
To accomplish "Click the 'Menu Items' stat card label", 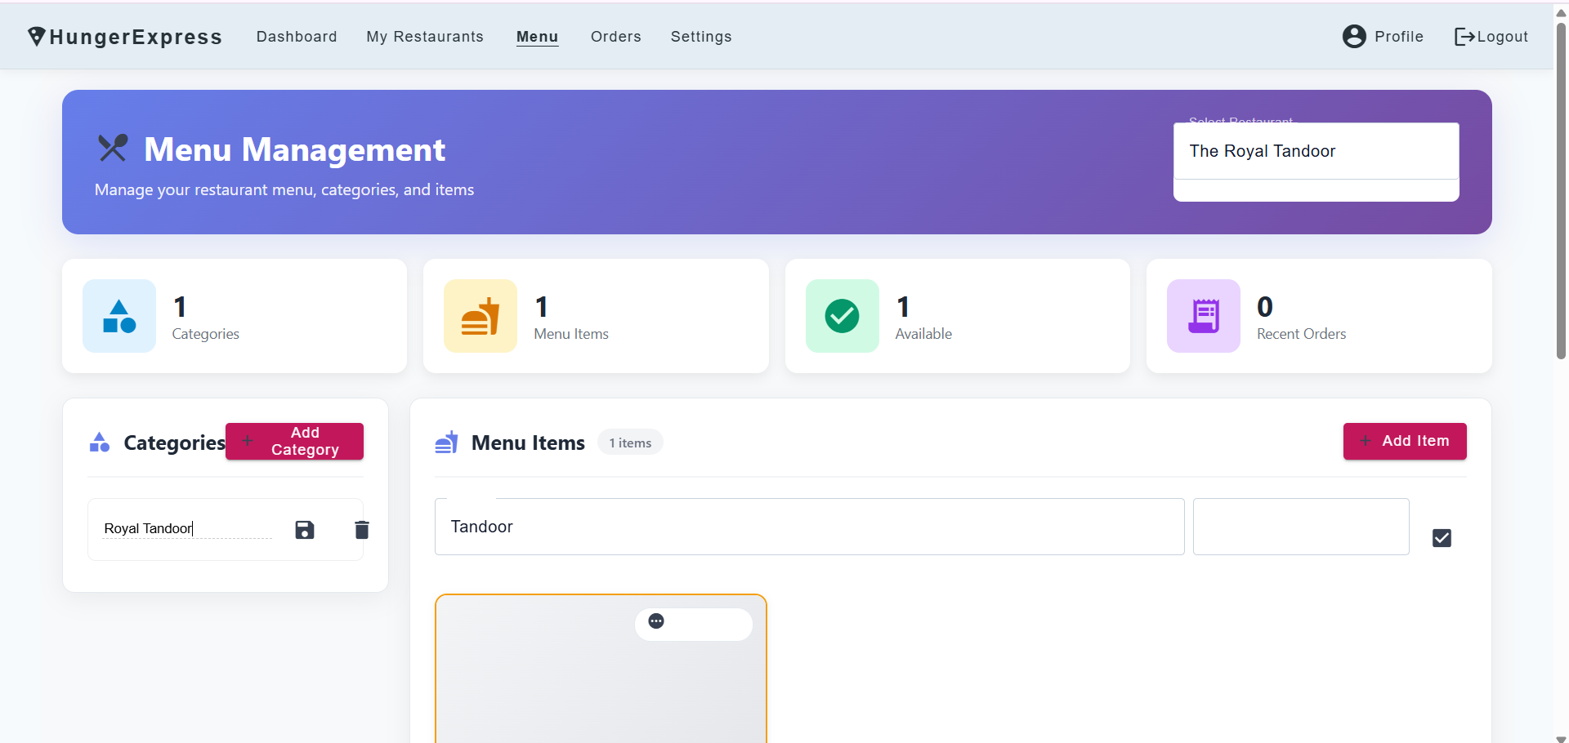I will click(x=571, y=334).
